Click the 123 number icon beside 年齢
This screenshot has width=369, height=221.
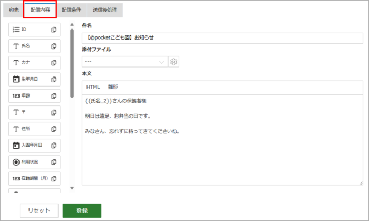[x=16, y=96]
